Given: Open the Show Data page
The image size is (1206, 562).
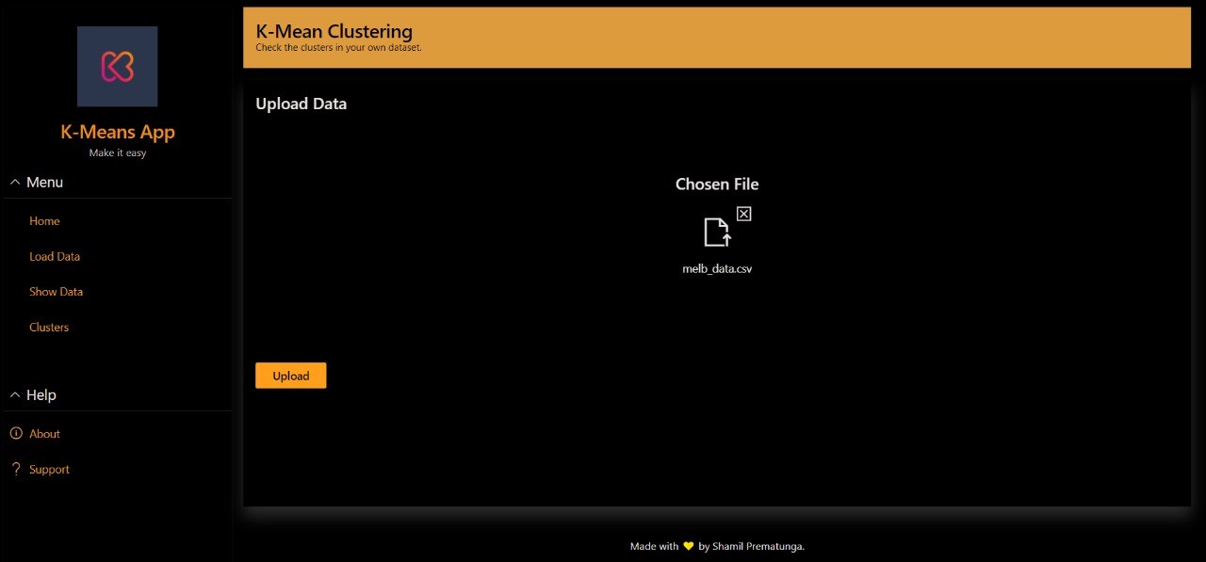Looking at the screenshot, I should 56,291.
